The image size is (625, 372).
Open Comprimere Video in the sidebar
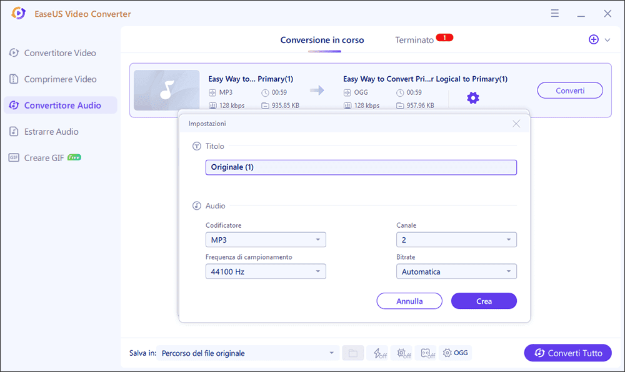coord(60,79)
